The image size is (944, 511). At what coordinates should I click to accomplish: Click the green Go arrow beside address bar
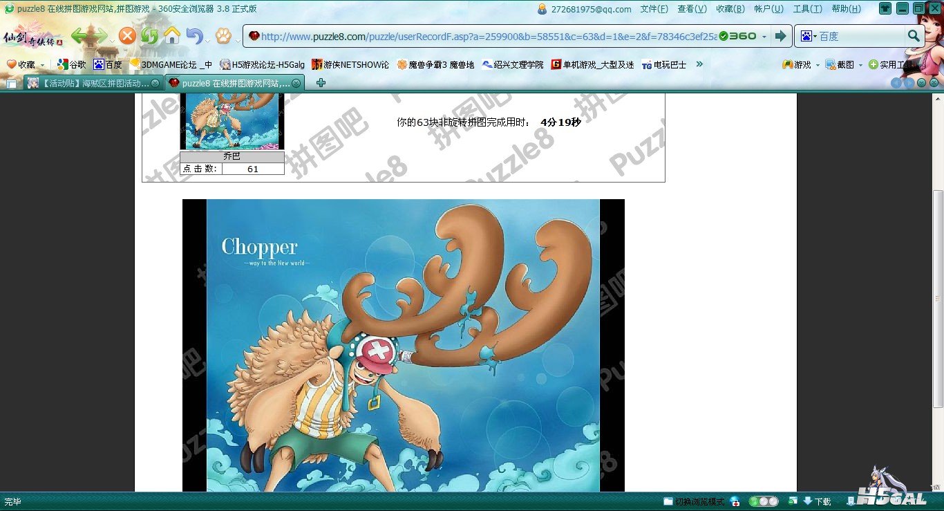[780, 36]
